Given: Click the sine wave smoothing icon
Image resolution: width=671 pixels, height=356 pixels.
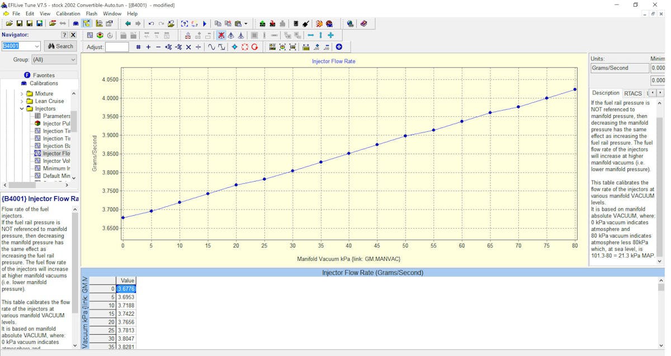Looking at the screenshot, I should click(x=211, y=47).
